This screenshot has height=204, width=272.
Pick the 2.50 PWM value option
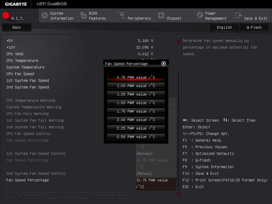pos(136,137)
